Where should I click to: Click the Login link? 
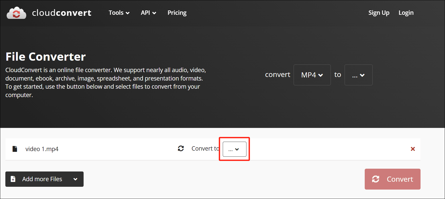pos(406,13)
